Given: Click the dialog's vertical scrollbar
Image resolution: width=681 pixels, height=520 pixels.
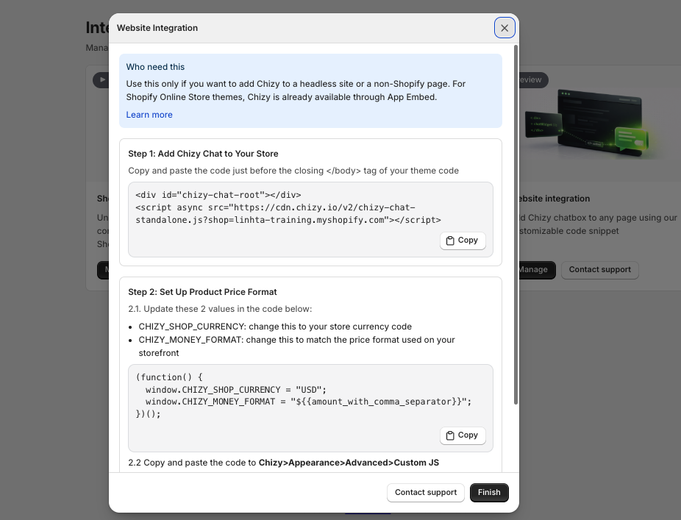Looking at the screenshot, I should tap(516, 224).
